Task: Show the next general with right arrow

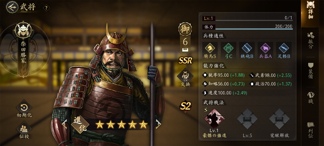Action: click(x=158, y=124)
